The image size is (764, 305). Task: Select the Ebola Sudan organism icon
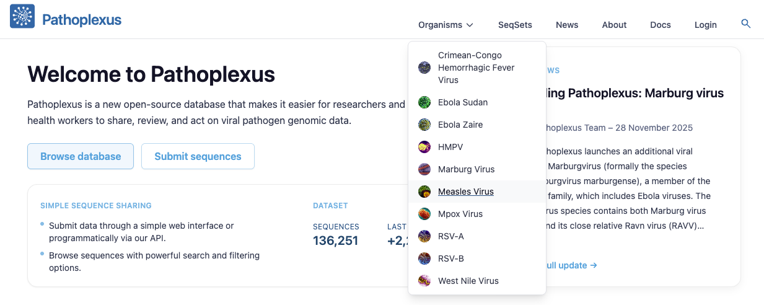pyautogui.click(x=424, y=102)
